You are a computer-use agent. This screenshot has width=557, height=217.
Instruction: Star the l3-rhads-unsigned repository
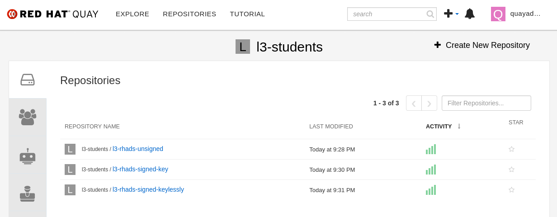point(511,149)
